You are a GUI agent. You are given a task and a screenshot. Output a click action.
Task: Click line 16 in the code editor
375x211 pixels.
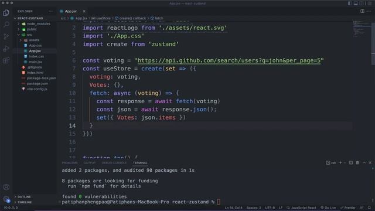[217, 142]
